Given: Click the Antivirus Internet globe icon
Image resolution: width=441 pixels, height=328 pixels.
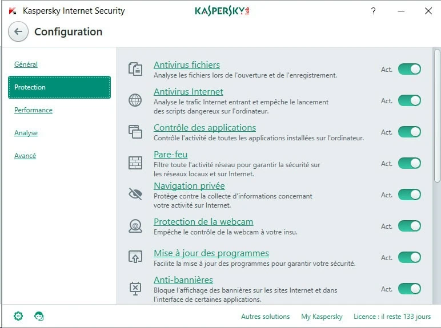Looking at the screenshot, I should click(x=135, y=100).
